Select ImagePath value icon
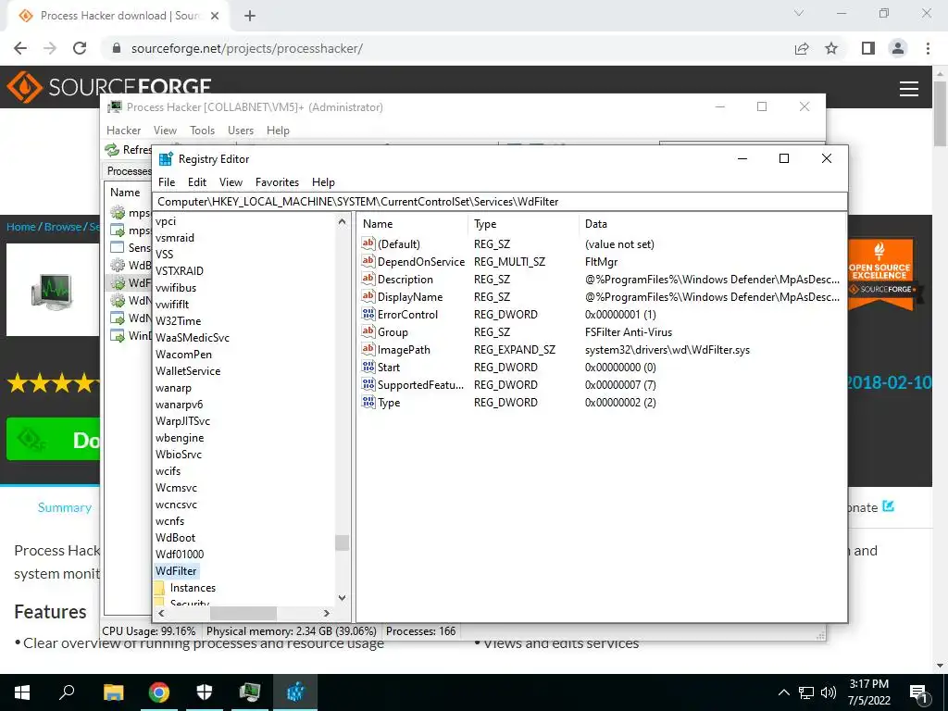Viewport: 948px width, 711px height. 368,349
